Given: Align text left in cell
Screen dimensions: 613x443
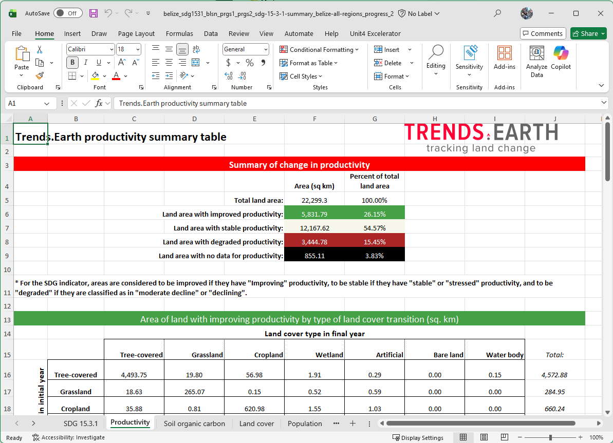Looking at the screenshot, I should [156, 63].
